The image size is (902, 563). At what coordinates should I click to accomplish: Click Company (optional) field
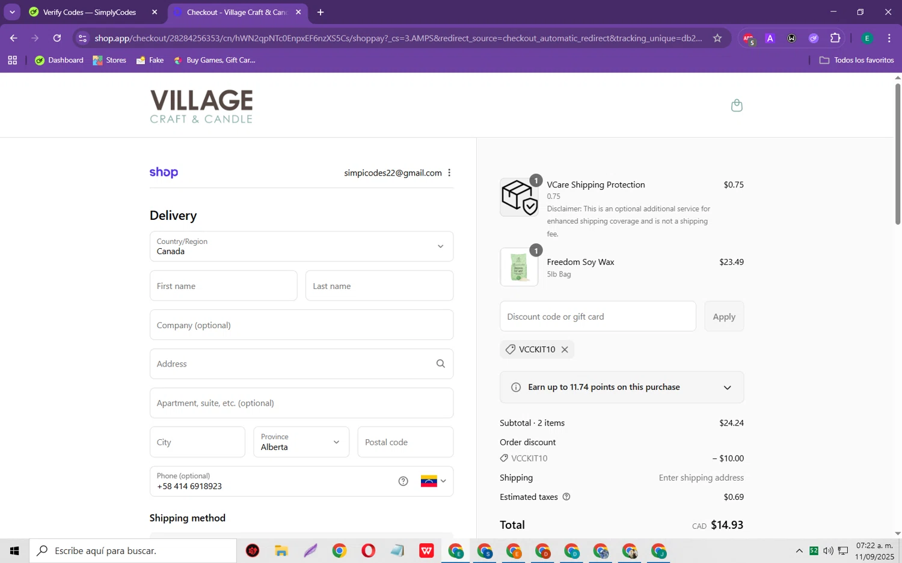tap(301, 325)
